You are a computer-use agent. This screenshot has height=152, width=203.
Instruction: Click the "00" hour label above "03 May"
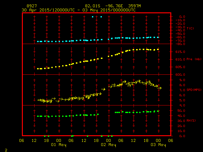click(x=158, y=141)
